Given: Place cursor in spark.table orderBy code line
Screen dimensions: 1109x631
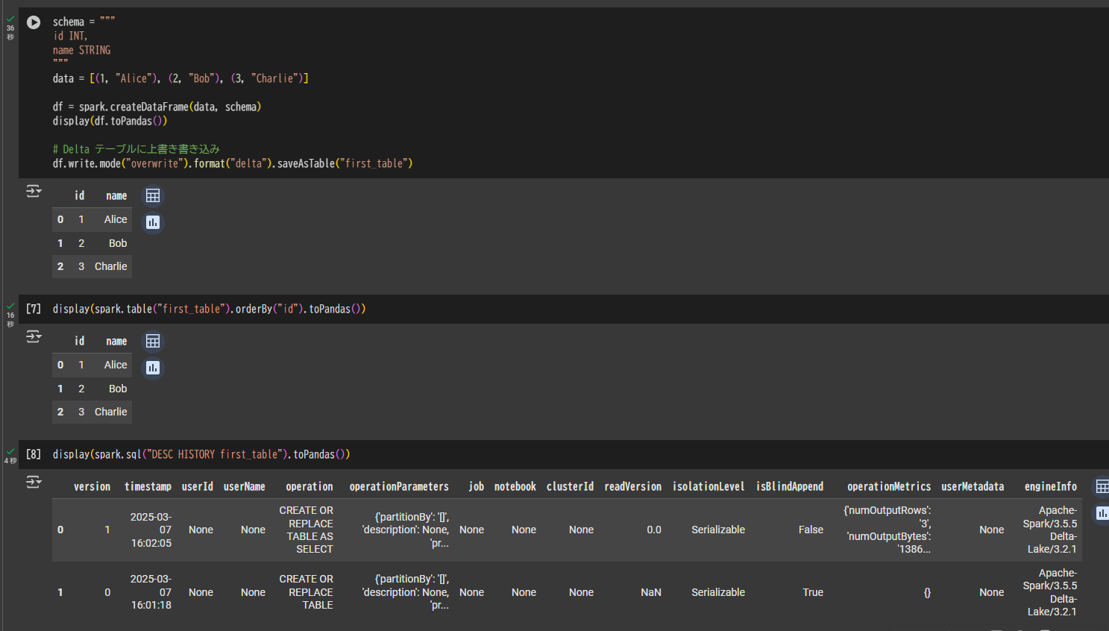Looking at the screenshot, I should [x=209, y=309].
